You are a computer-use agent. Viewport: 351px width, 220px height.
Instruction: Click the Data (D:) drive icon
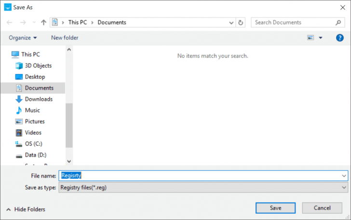[x=19, y=156]
